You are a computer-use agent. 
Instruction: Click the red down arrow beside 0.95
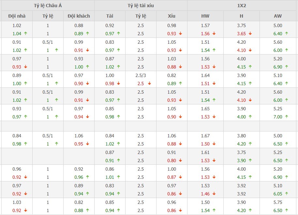(x=87, y=144)
